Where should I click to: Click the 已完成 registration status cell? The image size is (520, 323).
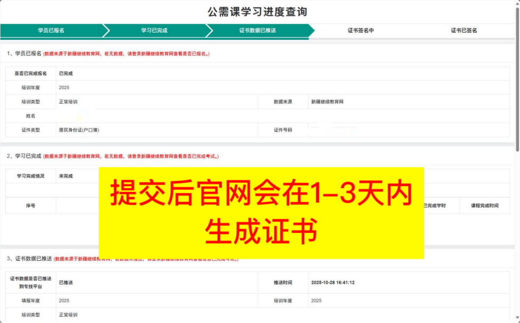[66, 74]
